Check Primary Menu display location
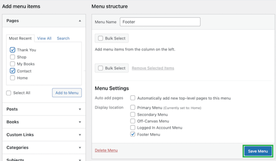Viewport: 276px width, 161px height. (x=133, y=108)
